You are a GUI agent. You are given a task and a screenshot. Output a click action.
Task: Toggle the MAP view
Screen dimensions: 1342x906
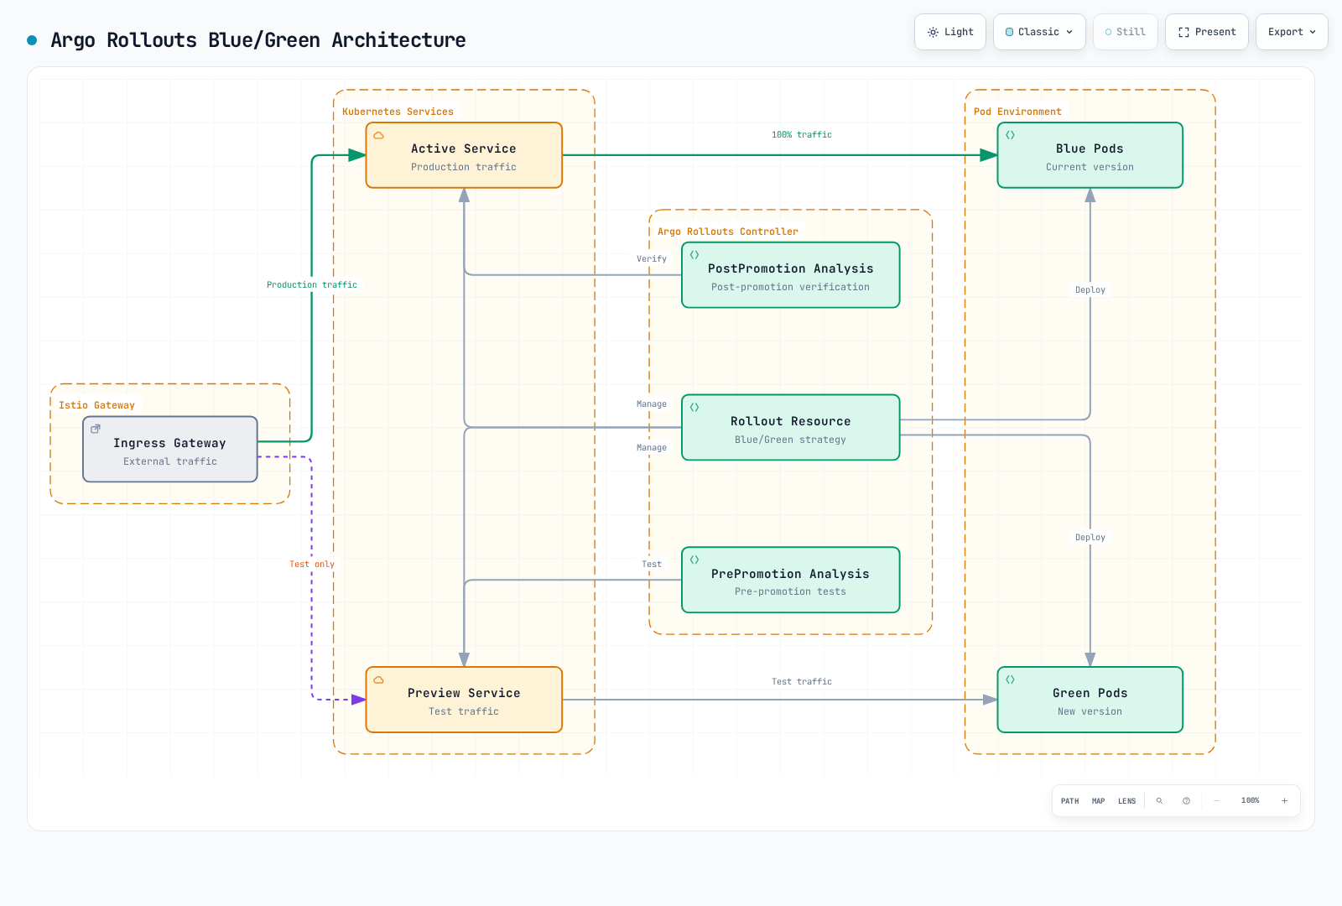[x=1099, y=801]
